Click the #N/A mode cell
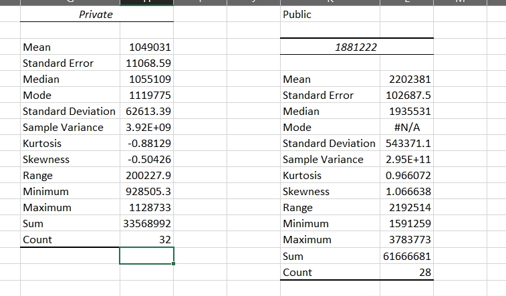 pos(407,127)
